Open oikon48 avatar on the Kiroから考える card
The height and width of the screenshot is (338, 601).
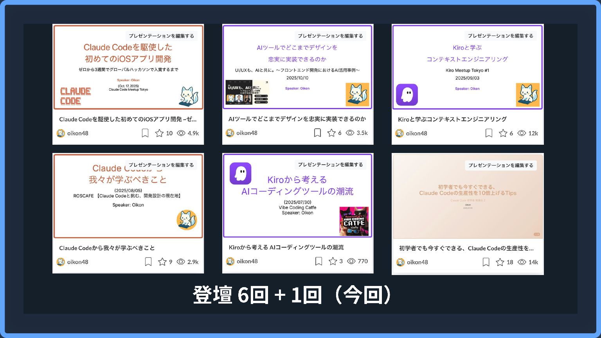230,261
